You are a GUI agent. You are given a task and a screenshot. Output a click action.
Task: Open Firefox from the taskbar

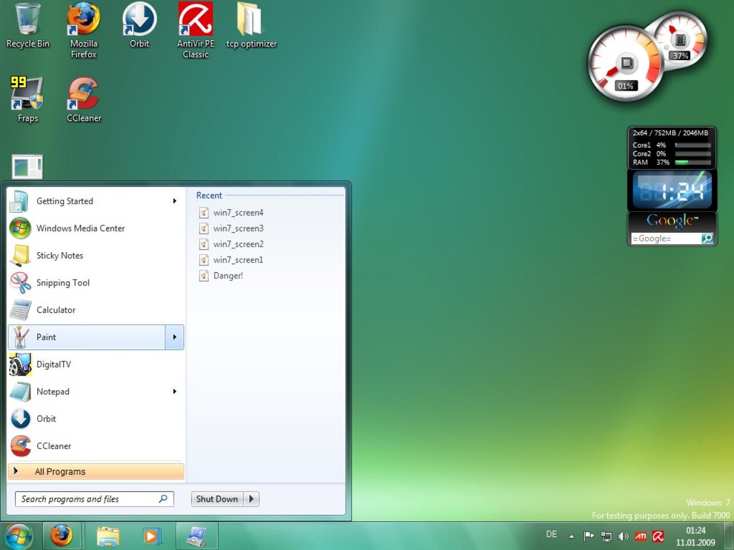click(x=62, y=536)
